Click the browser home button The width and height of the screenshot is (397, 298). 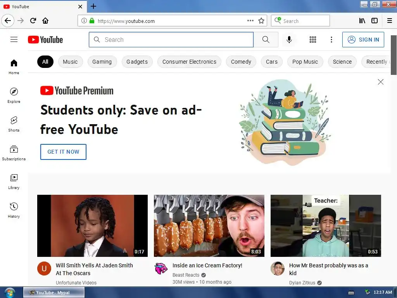(45, 21)
